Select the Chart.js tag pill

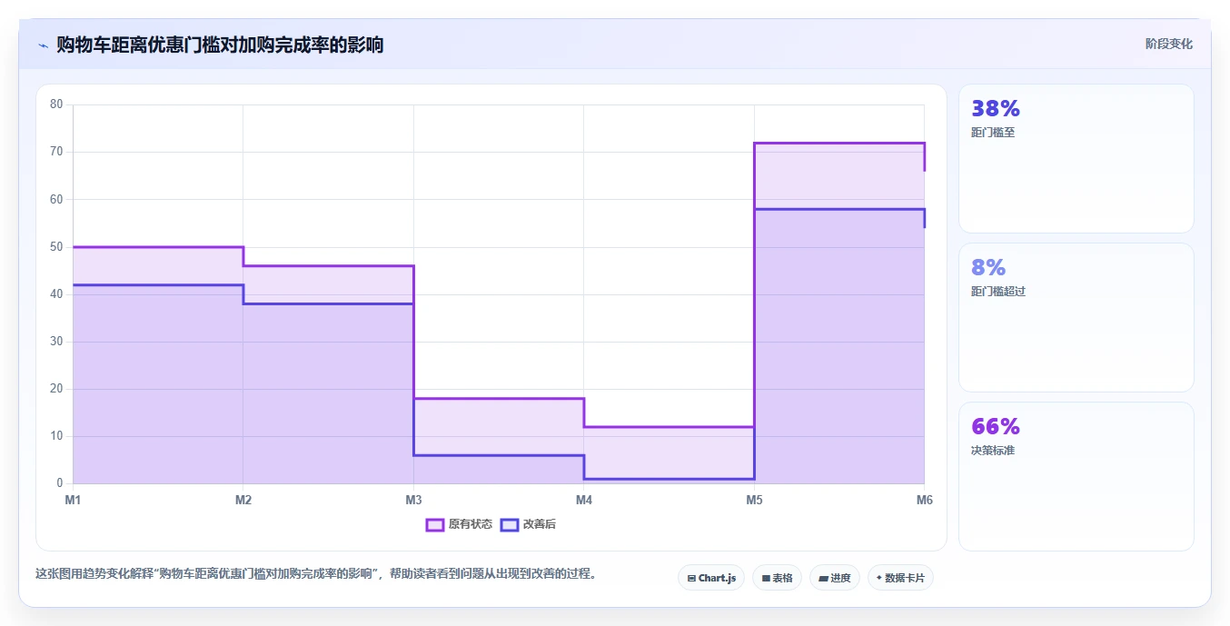(x=711, y=578)
